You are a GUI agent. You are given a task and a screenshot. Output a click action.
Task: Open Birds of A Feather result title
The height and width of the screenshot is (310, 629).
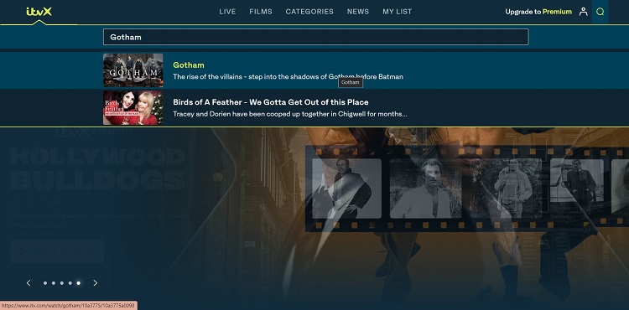(271, 102)
